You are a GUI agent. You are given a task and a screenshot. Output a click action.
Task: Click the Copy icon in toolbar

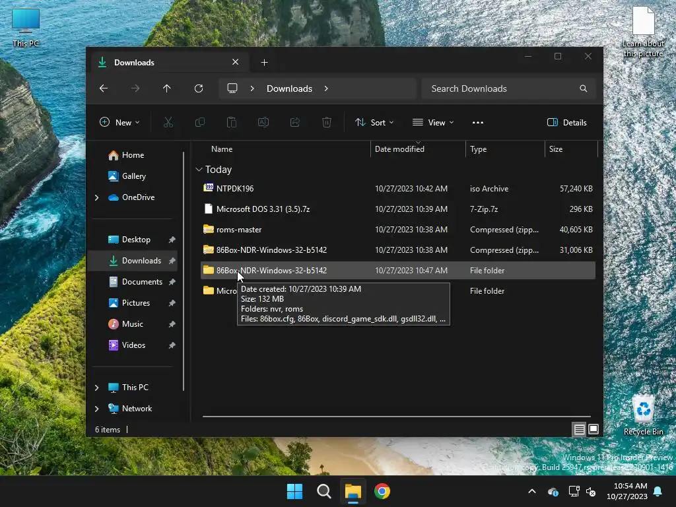tap(199, 122)
